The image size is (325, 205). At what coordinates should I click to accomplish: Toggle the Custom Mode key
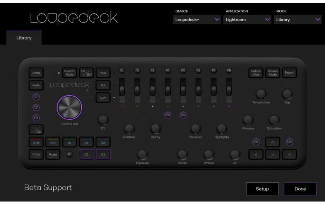(70, 73)
